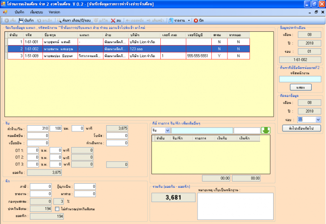Click the แสดง button
Viewport: 326px width, 224px height.
[x=300, y=87]
